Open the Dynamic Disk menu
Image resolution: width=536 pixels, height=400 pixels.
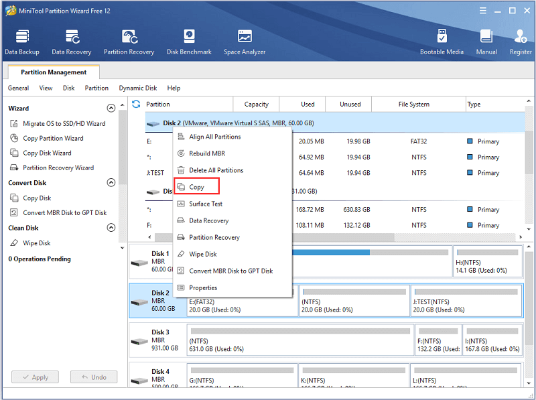[x=138, y=88]
